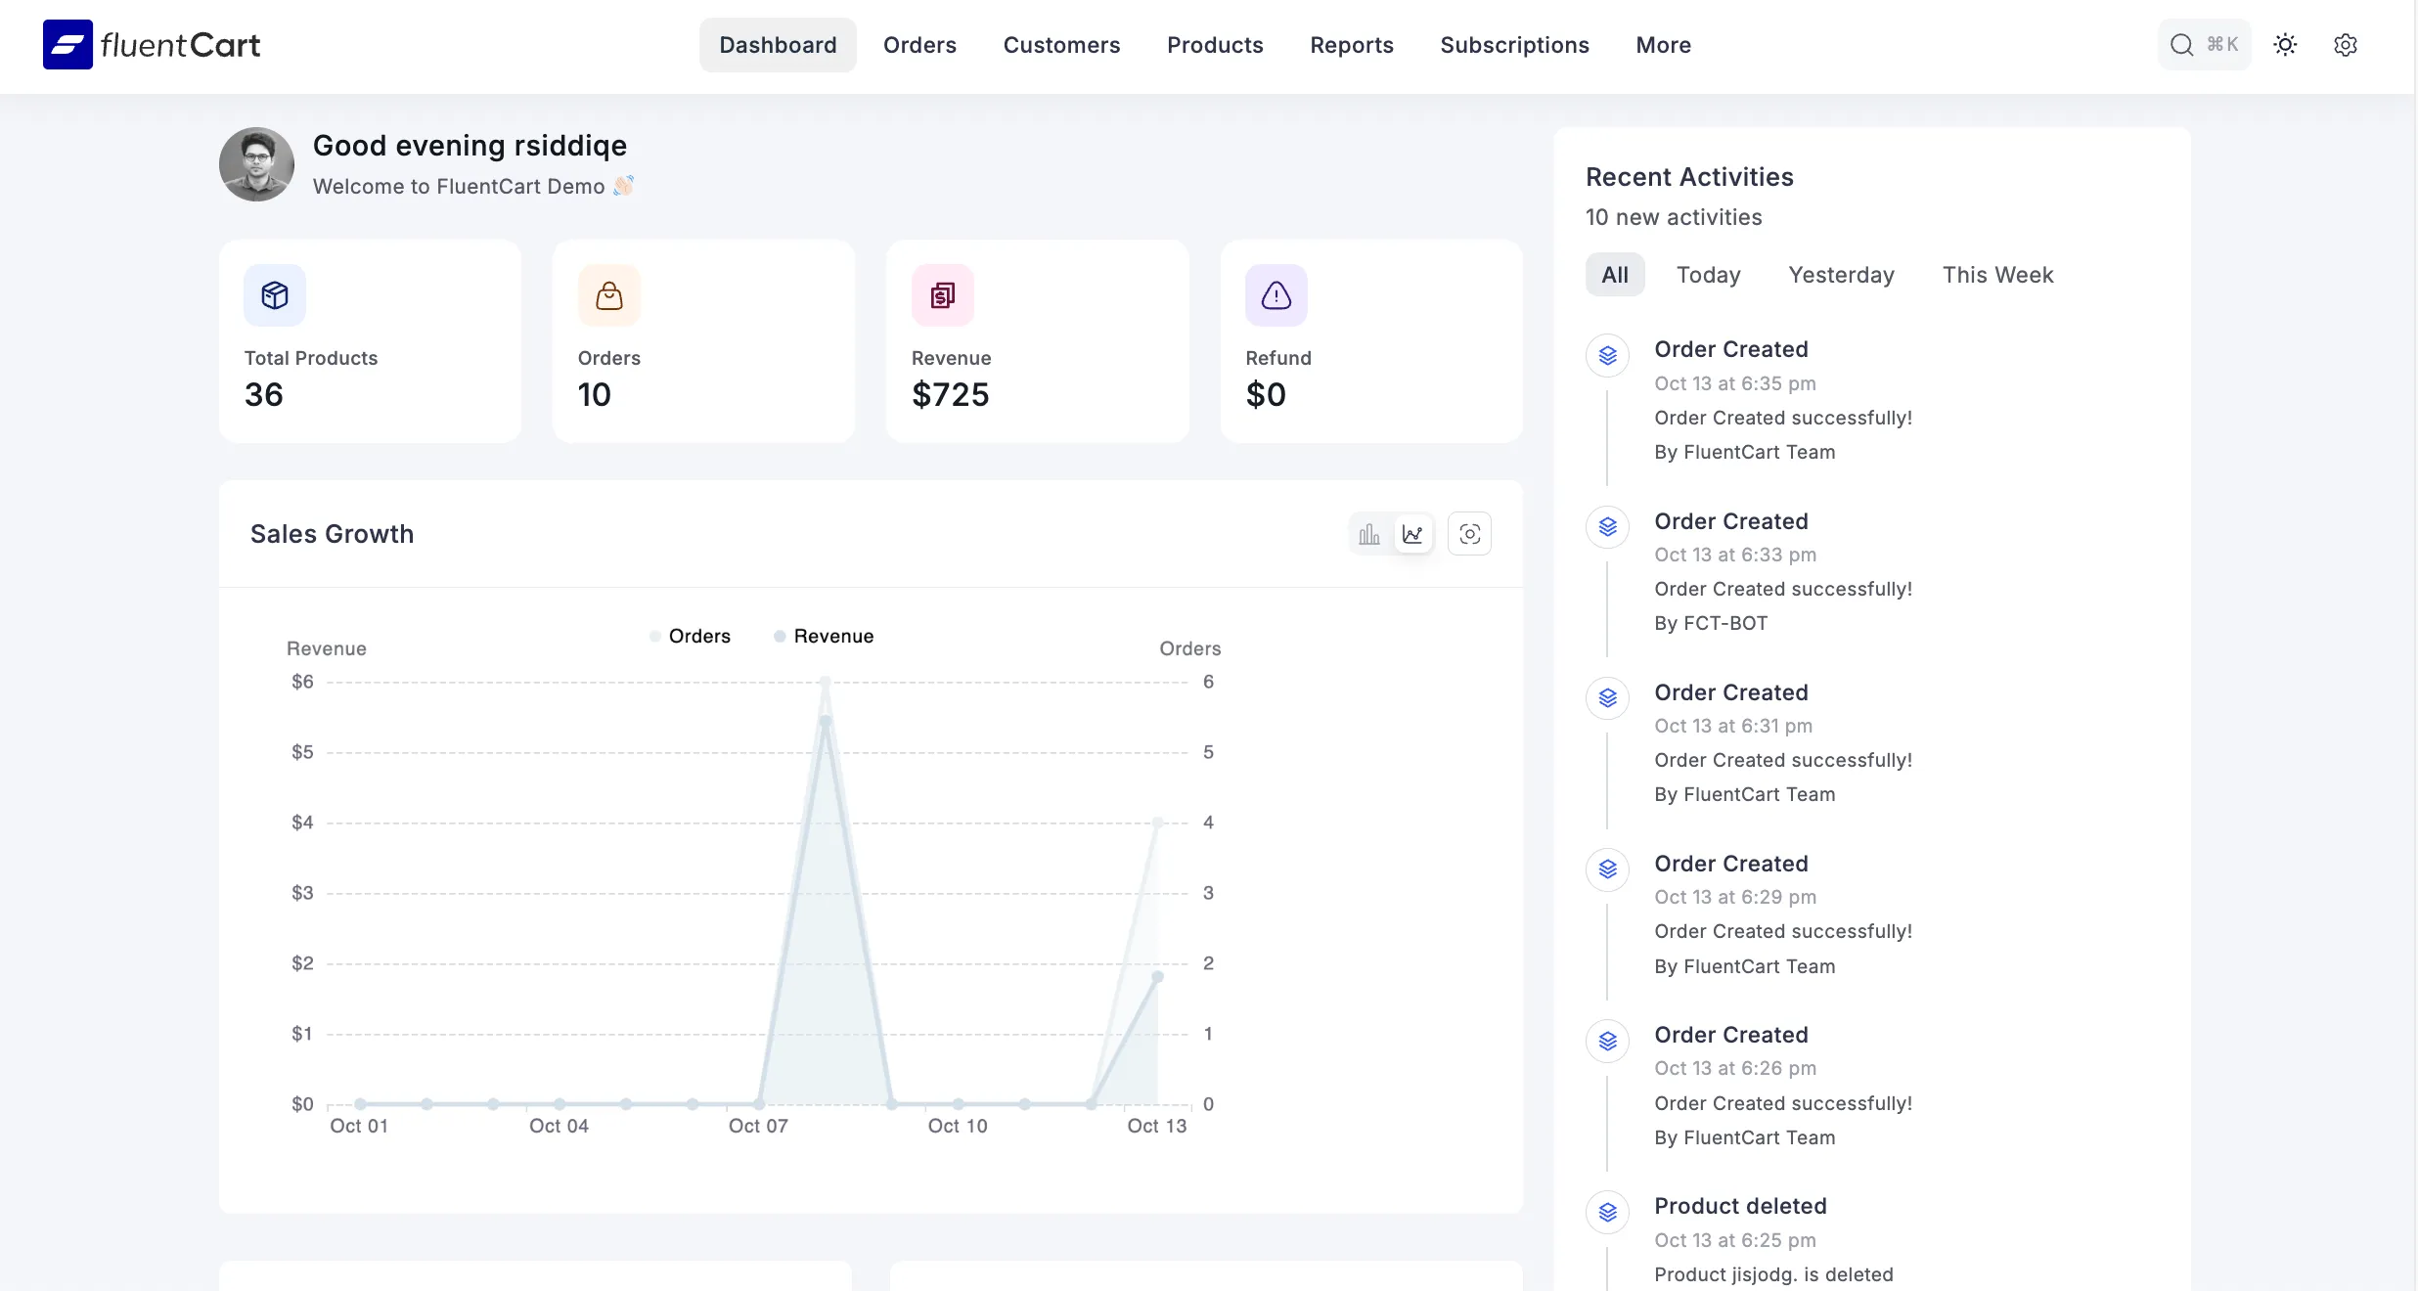This screenshot has height=1291, width=2418.
Task: Open the search box with ⌘K
Action: pos(2204,45)
